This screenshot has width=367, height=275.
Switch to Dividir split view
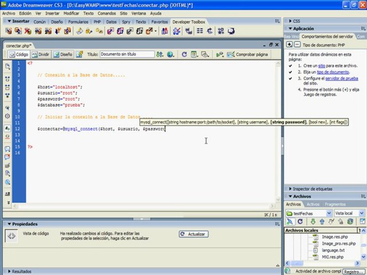41,55
